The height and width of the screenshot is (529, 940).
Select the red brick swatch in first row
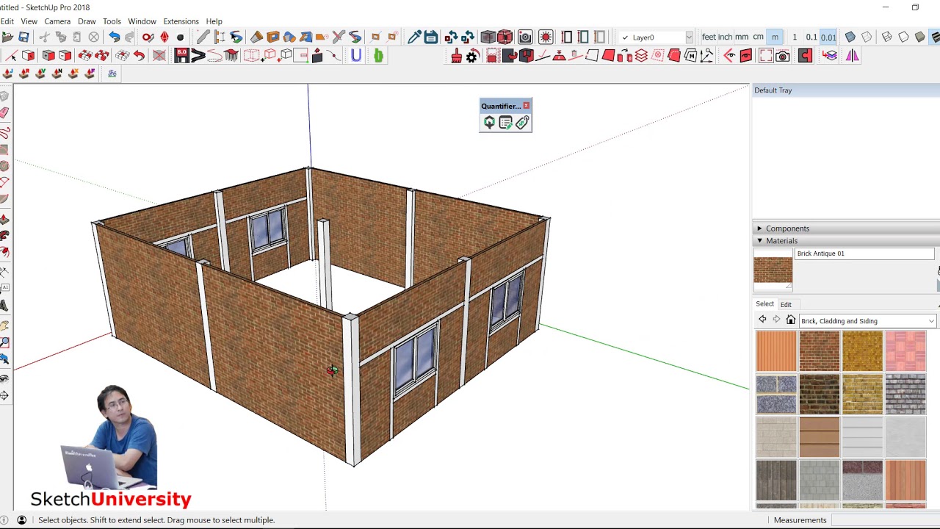(x=820, y=351)
